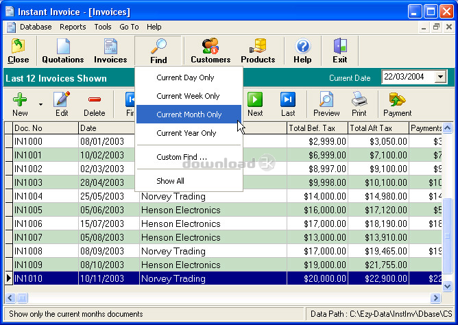This screenshot has height=325, width=458.
Task: Click the row selector beside IN1010
Action: click(9, 278)
